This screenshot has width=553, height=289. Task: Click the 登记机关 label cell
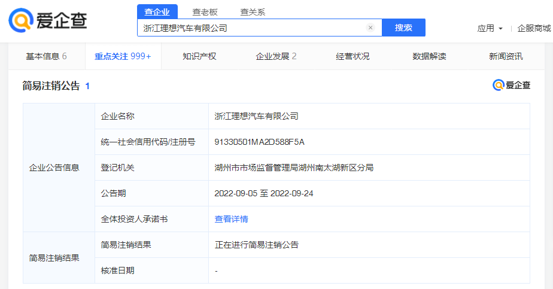(x=151, y=168)
